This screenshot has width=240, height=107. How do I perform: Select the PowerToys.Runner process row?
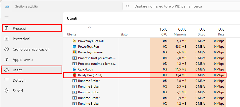tap(144, 52)
